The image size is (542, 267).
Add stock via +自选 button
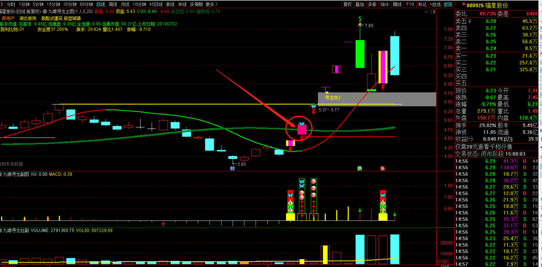pyautogui.click(x=435, y=4)
